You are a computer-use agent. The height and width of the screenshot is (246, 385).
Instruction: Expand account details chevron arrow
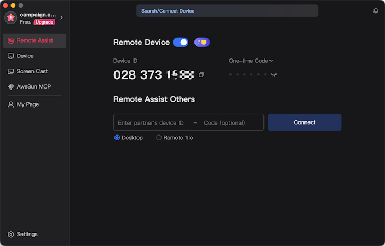click(62, 17)
